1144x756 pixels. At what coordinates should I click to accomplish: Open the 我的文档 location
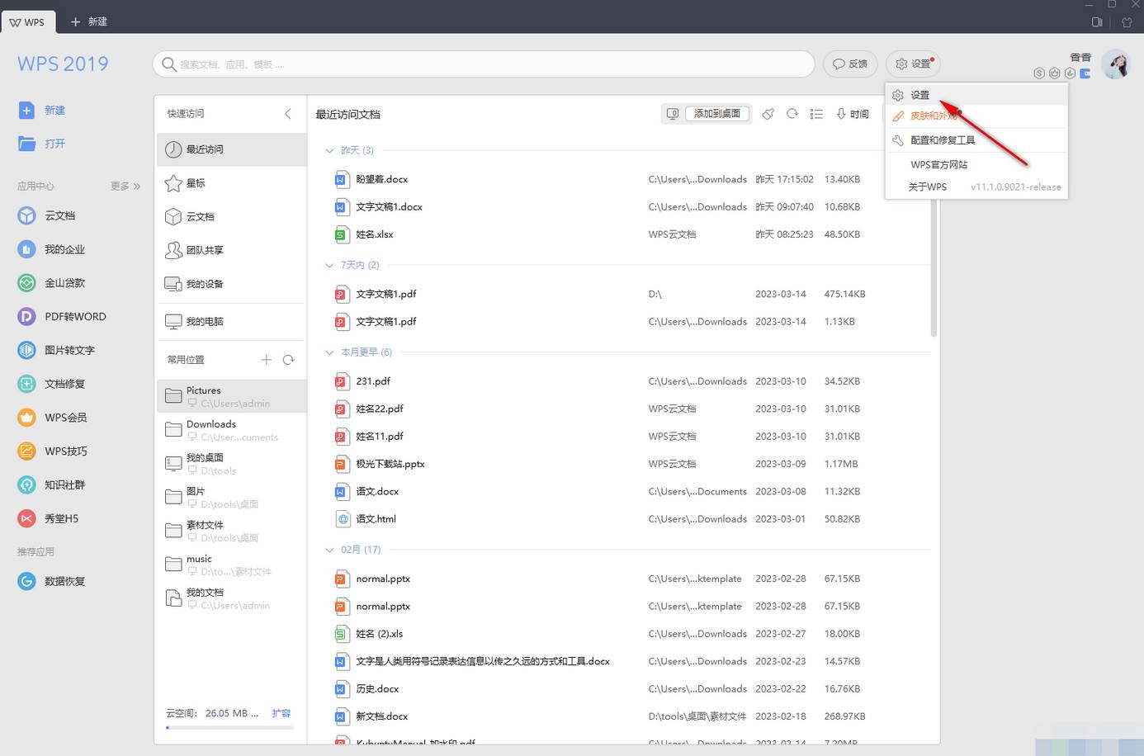pos(231,598)
